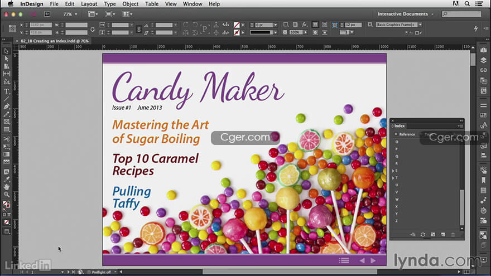The image size is (491, 276).
Task: Open Adobe Bridge with Br icon
Action: pyautogui.click(x=47, y=14)
